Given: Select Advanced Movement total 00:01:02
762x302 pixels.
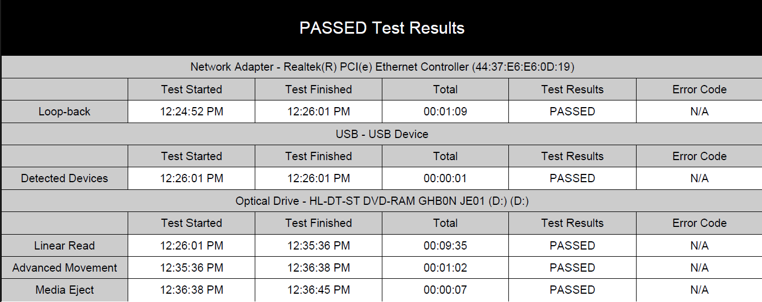Looking at the screenshot, I should [x=445, y=268].
